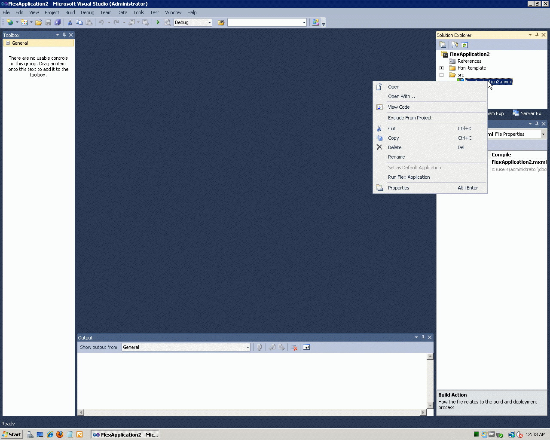The image size is (550, 440).
Task: Toggle auto-hide pin on Output panel
Action: pyautogui.click(x=423, y=337)
